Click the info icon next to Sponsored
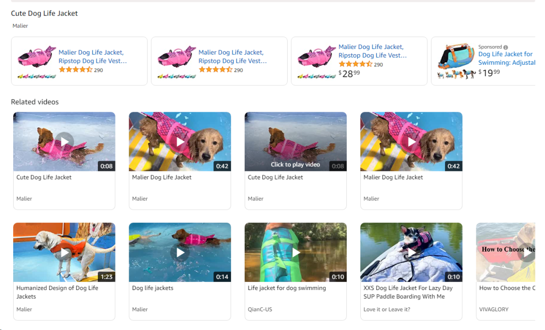Viewport: 545px width, 330px height. coord(506,48)
